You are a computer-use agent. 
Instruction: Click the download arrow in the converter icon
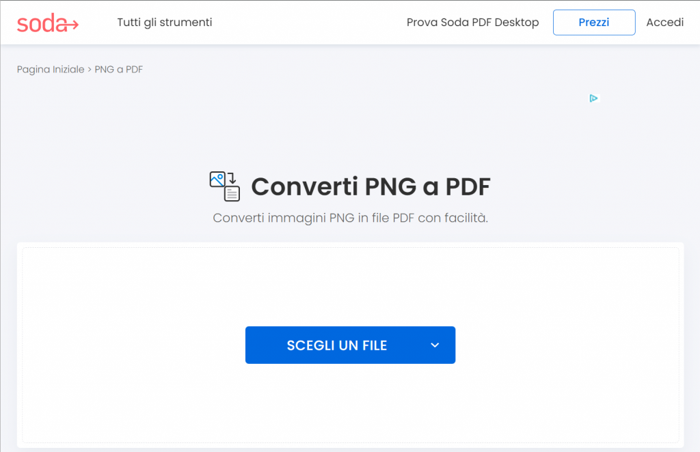[x=233, y=177]
